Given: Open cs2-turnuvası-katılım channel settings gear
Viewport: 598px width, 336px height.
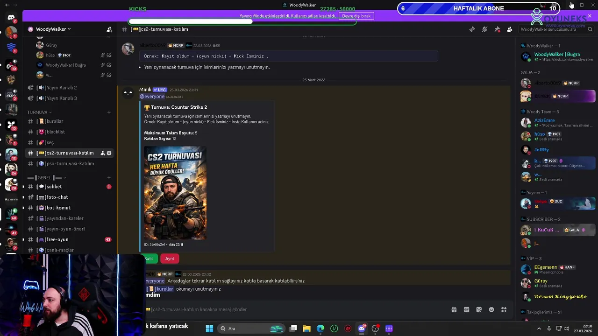Looking at the screenshot, I should [109, 153].
